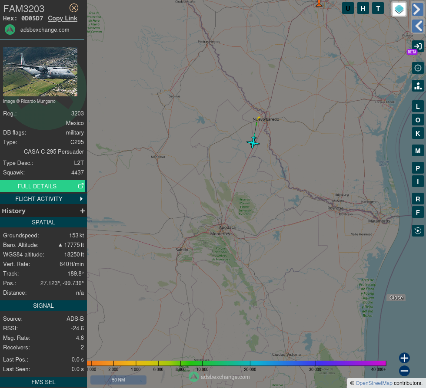Select the orange aircraft at top of map

point(319,3)
